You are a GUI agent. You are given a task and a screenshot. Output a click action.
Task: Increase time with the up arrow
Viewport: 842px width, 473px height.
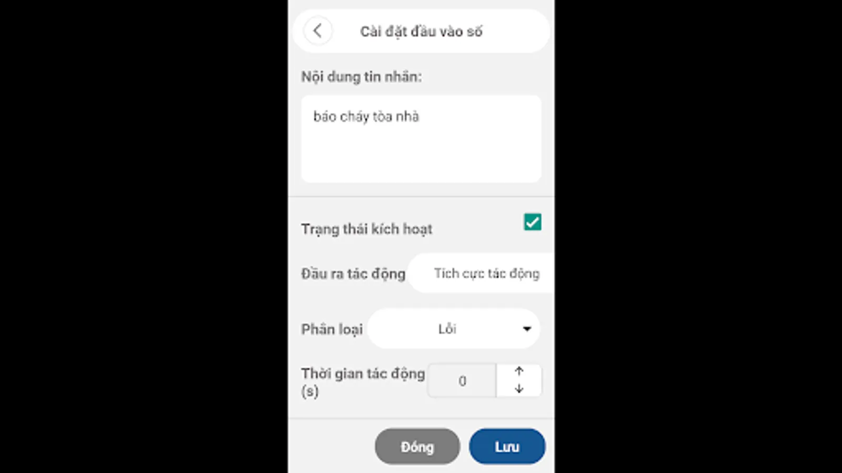(519, 372)
